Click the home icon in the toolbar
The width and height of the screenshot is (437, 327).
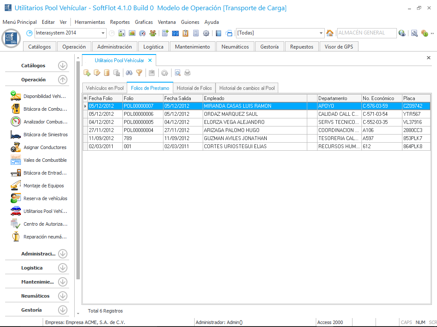(330, 33)
